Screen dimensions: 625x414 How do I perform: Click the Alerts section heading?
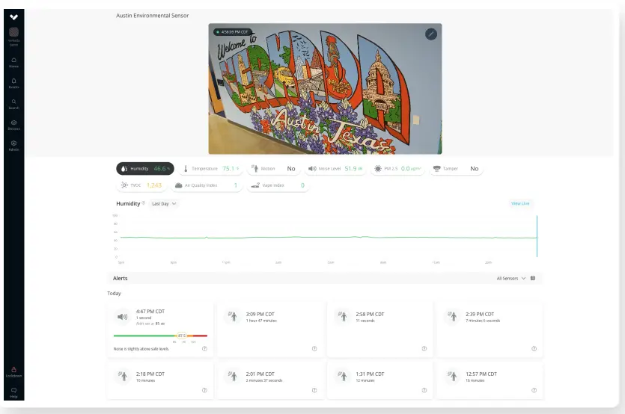[120, 278]
